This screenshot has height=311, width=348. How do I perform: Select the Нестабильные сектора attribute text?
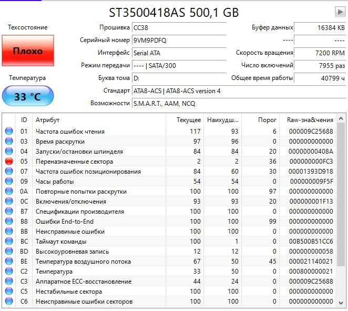click(x=69, y=292)
